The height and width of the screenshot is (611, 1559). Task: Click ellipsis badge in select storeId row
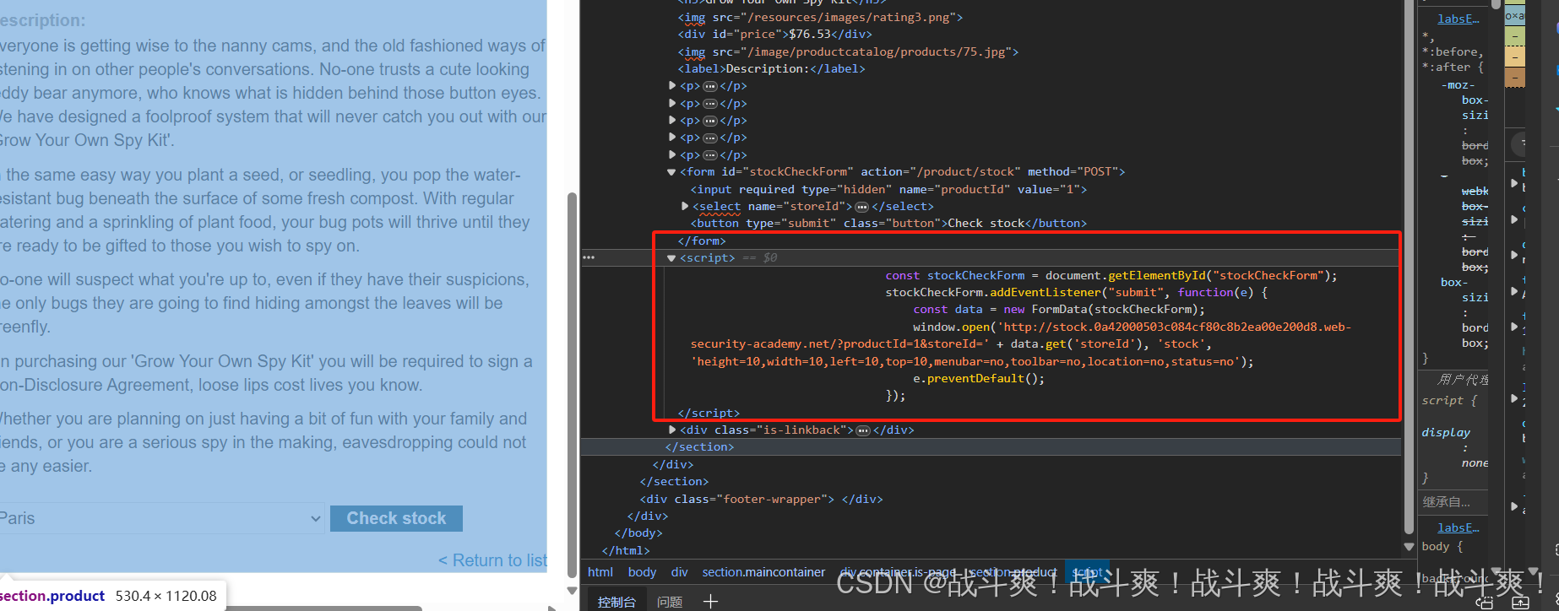[861, 207]
